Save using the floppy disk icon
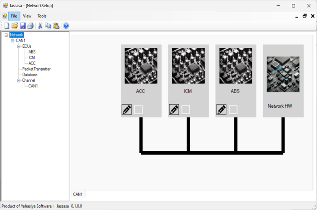The image size is (317, 210). point(23,26)
